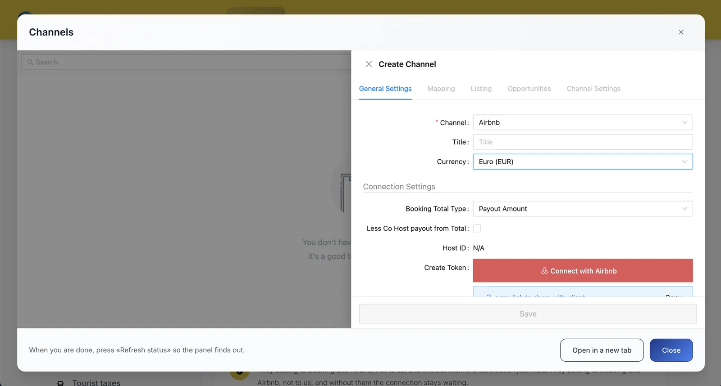Click the Save button
This screenshot has width=721, height=386.
coord(528,314)
